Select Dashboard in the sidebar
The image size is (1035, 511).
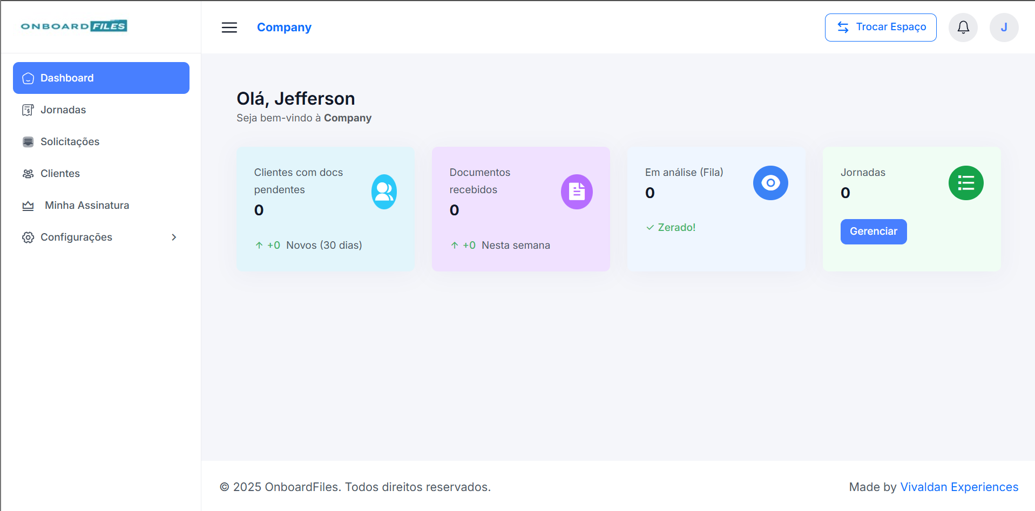click(101, 78)
